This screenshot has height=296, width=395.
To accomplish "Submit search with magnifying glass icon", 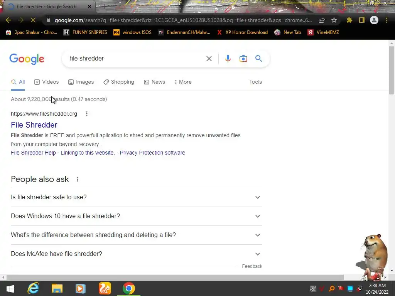I will click(x=258, y=59).
